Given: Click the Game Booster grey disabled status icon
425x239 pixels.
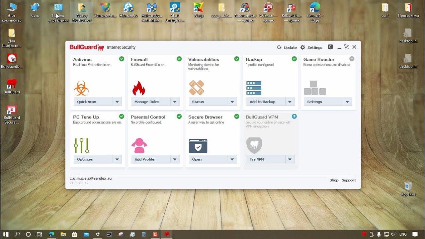Looking at the screenshot, I should (352, 59).
